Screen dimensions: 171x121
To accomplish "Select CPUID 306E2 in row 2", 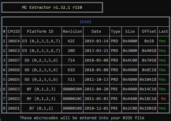I will pos(14,51).
